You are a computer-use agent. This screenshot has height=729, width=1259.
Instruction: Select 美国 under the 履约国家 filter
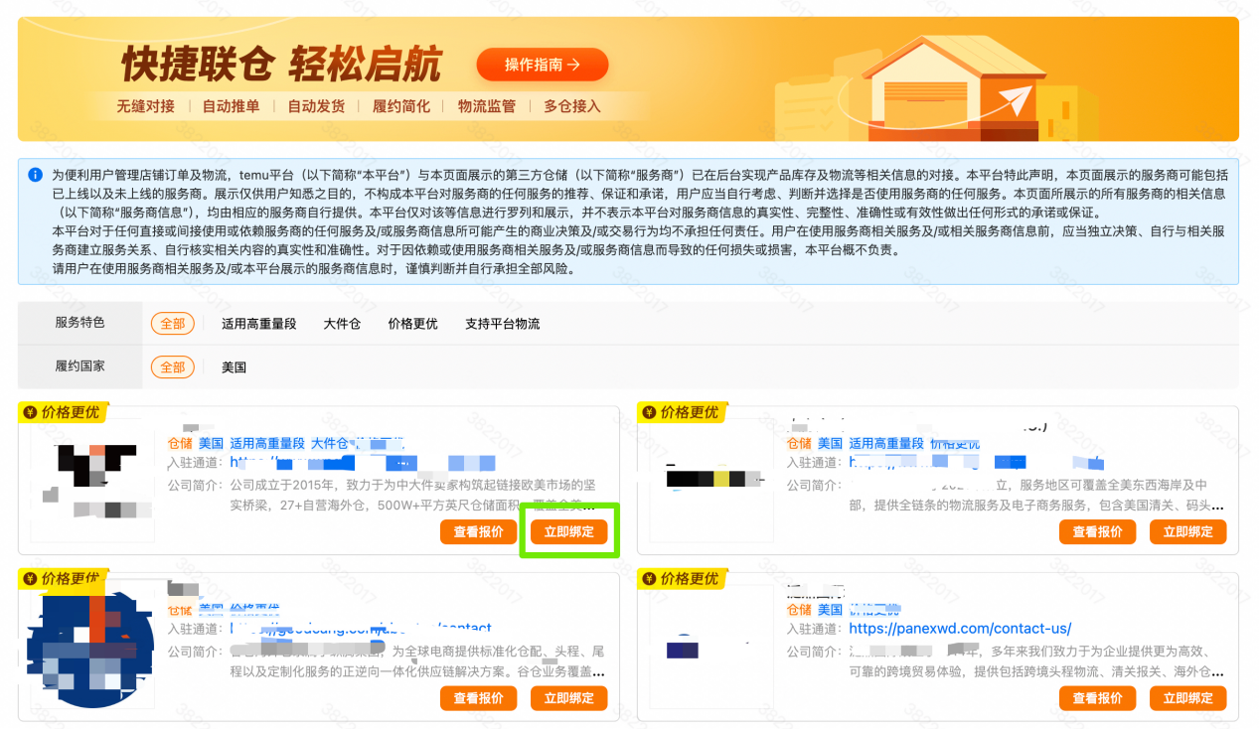(x=235, y=366)
